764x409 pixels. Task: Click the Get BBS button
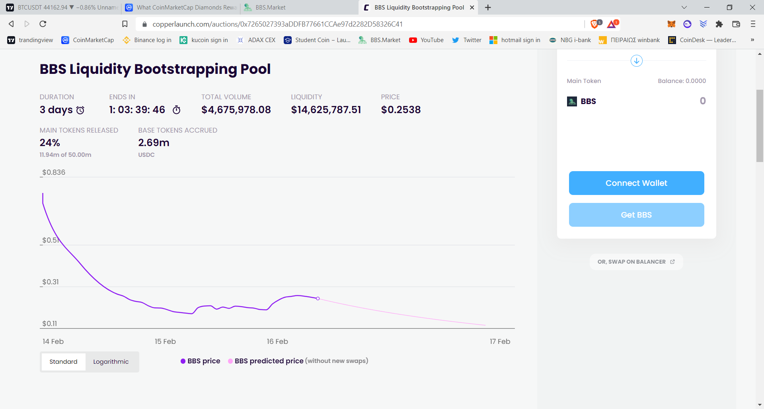tap(636, 215)
